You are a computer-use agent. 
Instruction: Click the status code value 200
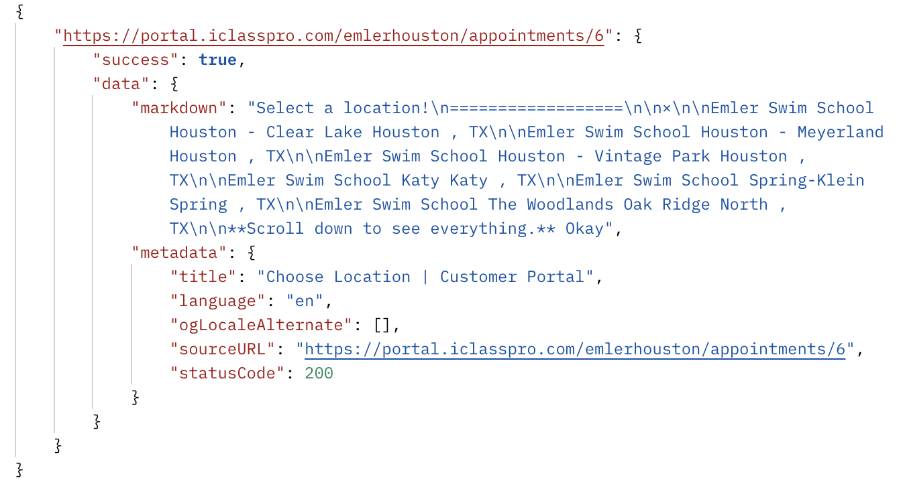[x=319, y=374]
